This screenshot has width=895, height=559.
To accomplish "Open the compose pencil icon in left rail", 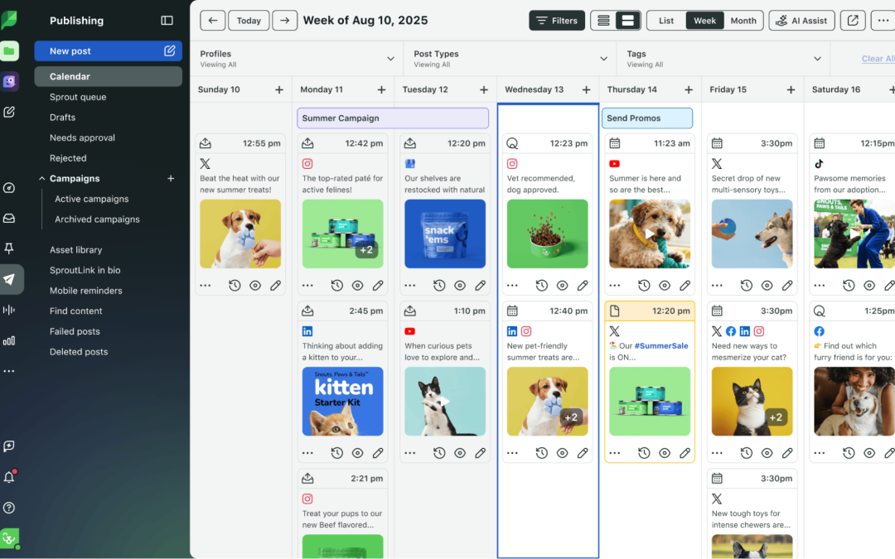I will pos(9,112).
